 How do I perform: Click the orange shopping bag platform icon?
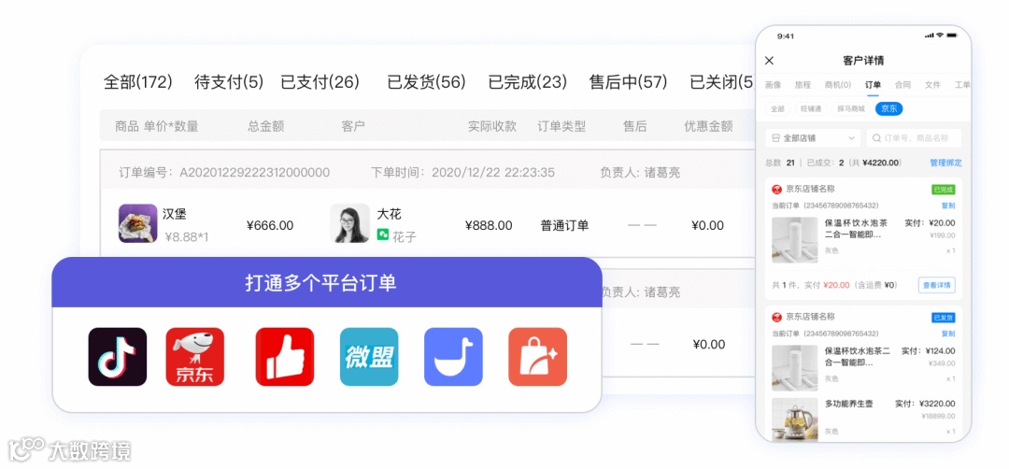(x=537, y=356)
